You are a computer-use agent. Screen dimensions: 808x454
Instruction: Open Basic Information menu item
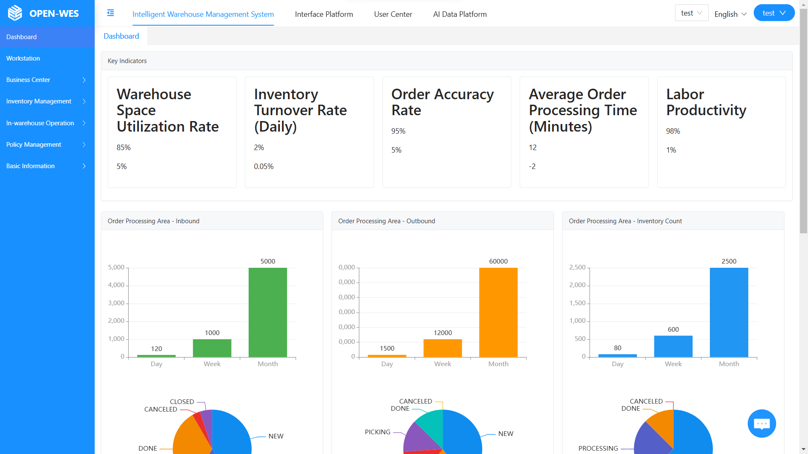47,166
